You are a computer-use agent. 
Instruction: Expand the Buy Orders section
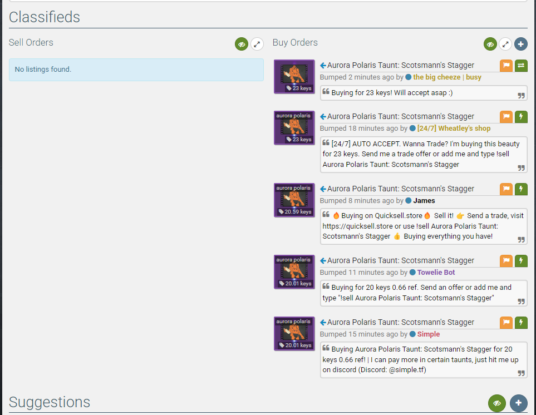pyautogui.click(x=505, y=44)
